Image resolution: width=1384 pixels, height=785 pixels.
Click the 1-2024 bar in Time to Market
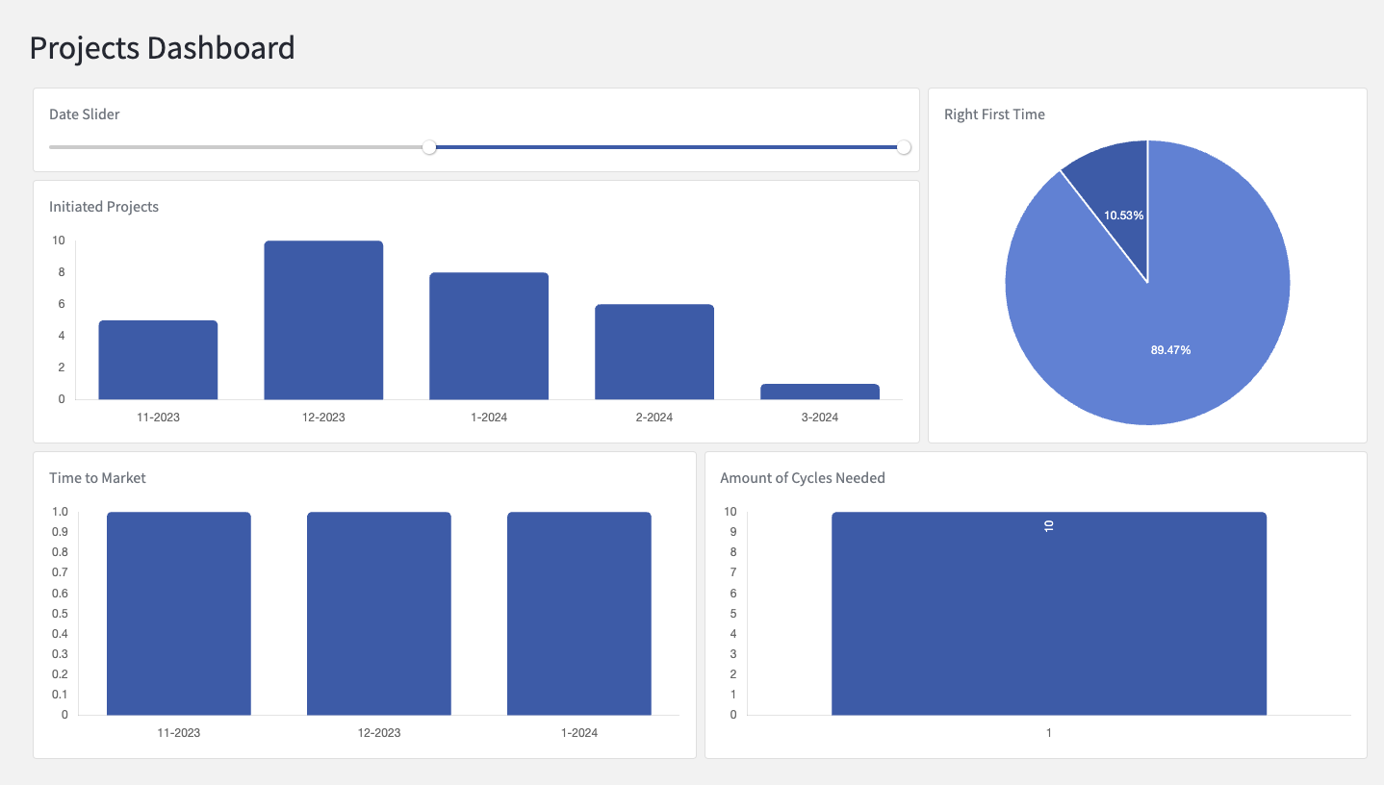click(x=579, y=614)
